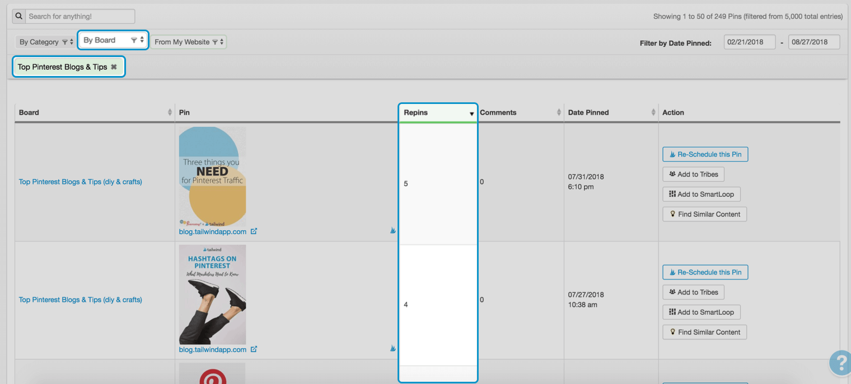Add the 07/31/2018 pin to SmartLoop
Screen dimensions: 851x384
pyautogui.click(x=702, y=195)
